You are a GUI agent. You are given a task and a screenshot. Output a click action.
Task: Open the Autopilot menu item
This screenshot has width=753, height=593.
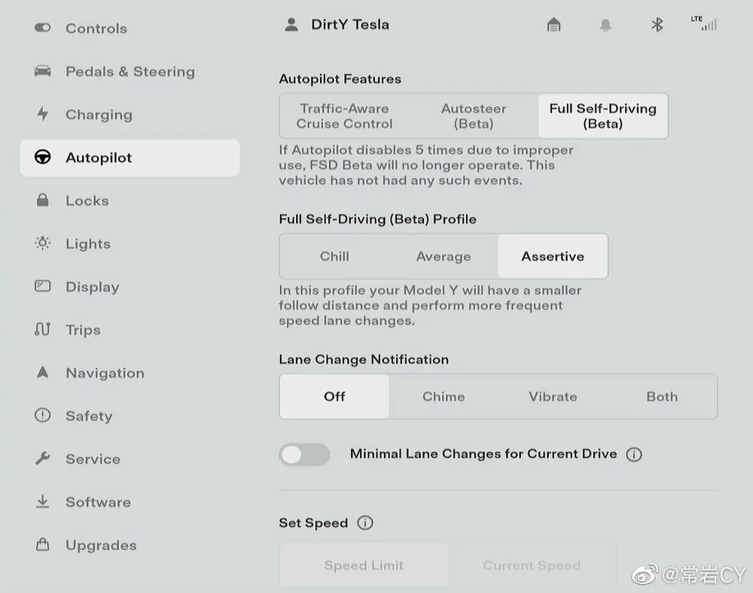coord(130,157)
